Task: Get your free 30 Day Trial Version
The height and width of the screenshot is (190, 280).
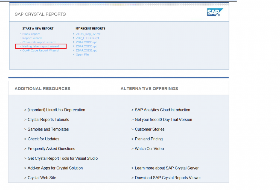Action: pyautogui.click(x=164, y=119)
